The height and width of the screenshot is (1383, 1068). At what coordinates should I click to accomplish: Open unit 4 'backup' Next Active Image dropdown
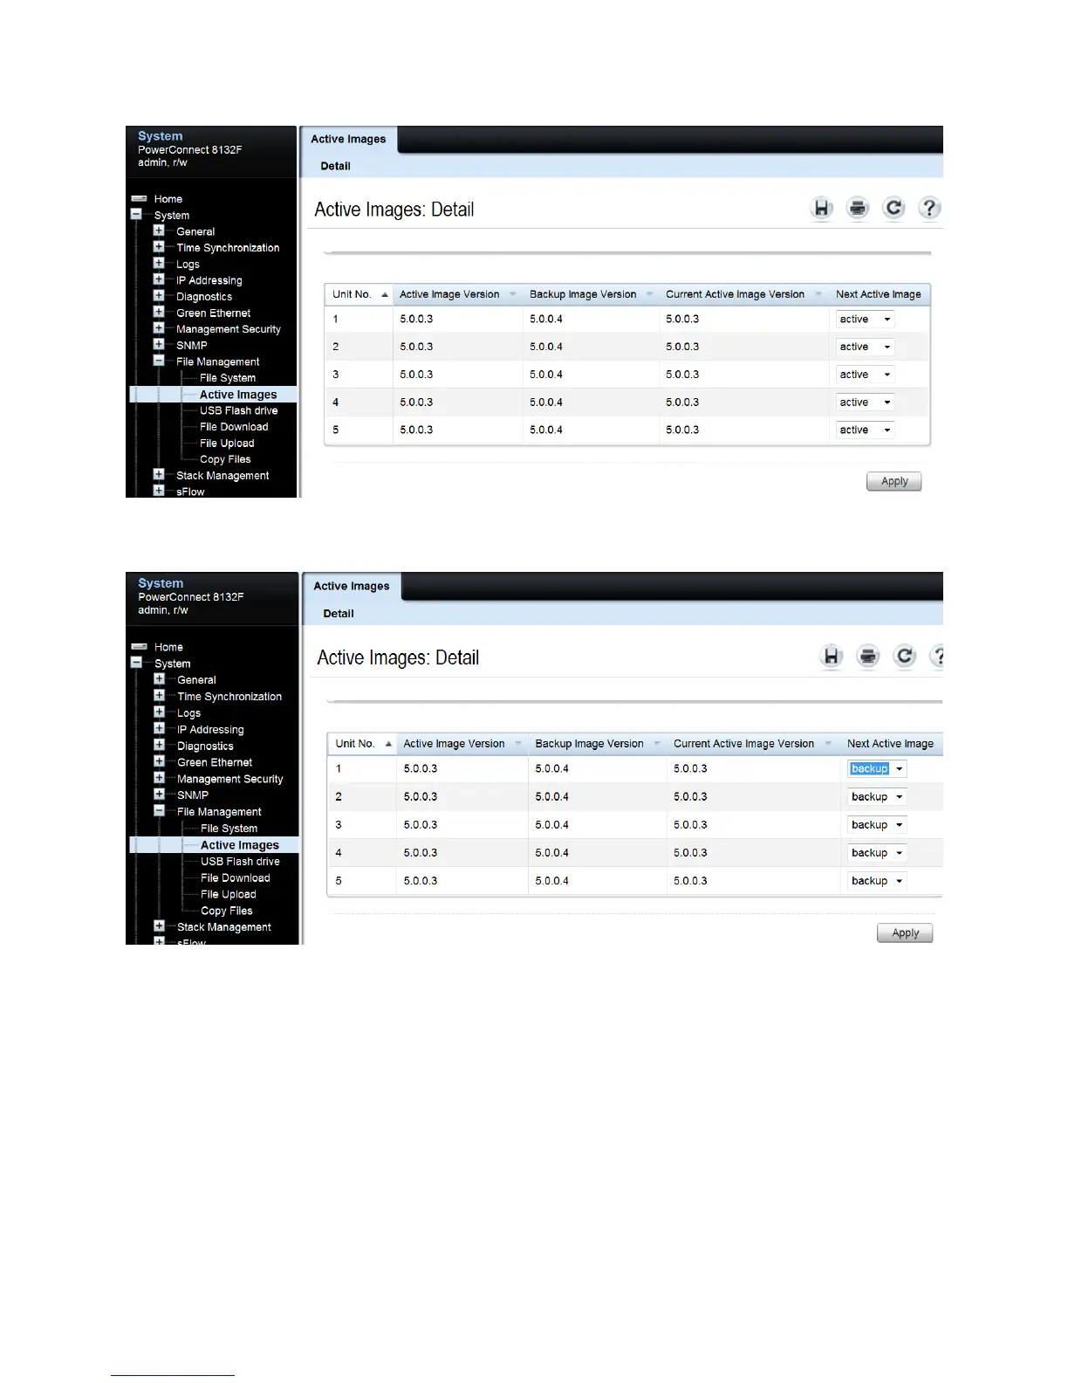(877, 853)
